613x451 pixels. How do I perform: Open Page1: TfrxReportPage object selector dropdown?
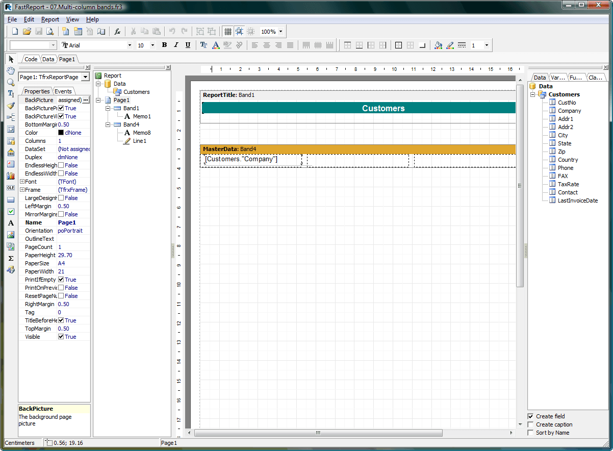pos(85,77)
